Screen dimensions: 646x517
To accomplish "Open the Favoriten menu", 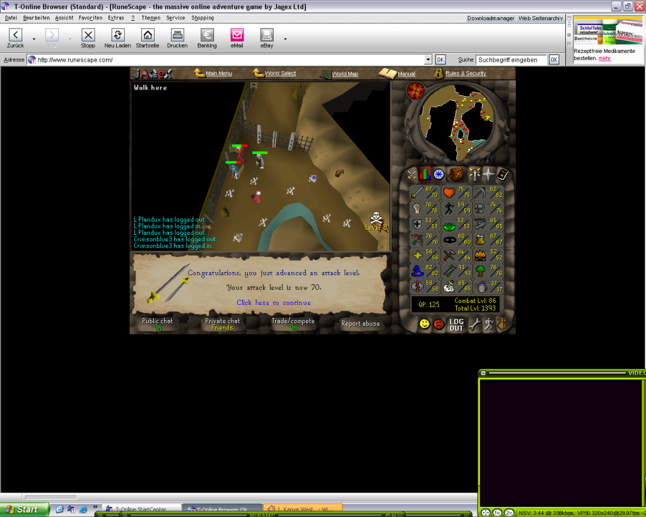I will pos(91,18).
